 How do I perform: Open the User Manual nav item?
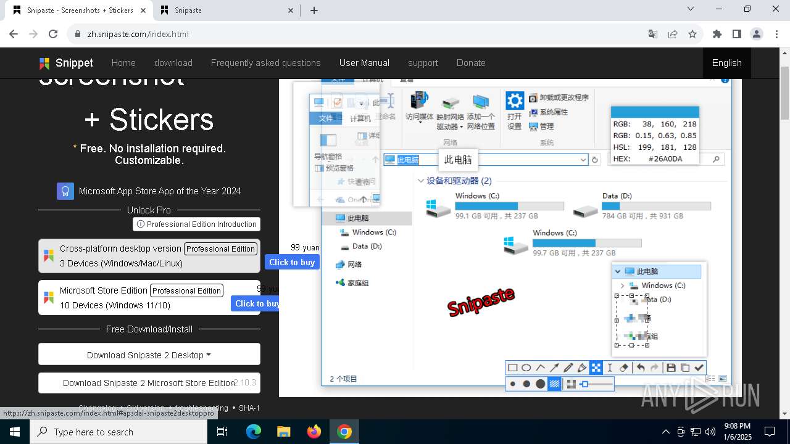[x=364, y=63]
